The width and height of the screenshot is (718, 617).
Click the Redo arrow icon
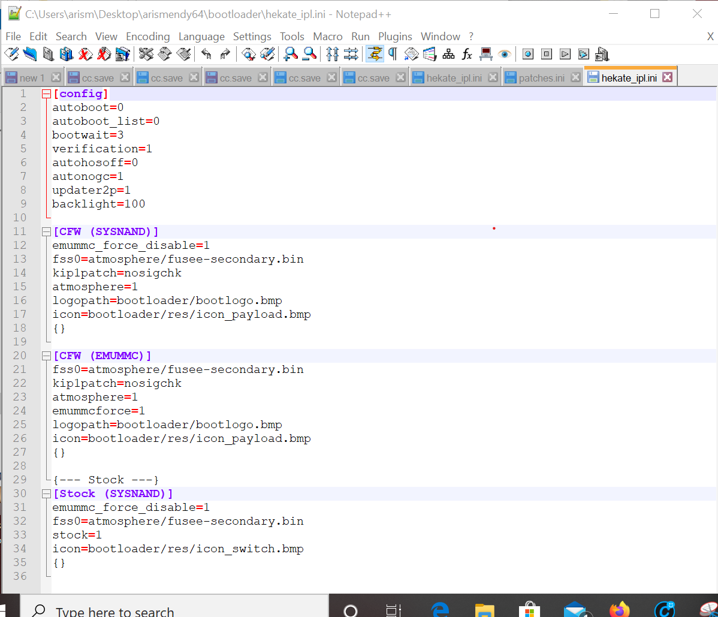click(x=225, y=55)
